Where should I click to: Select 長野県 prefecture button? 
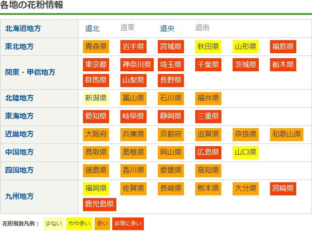tap(171, 80)
